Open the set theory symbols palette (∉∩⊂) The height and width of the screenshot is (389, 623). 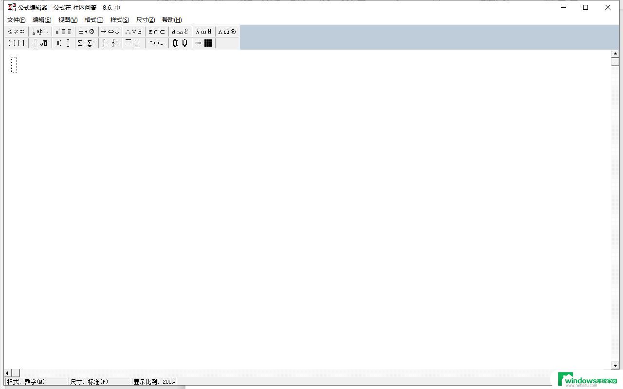157,32
